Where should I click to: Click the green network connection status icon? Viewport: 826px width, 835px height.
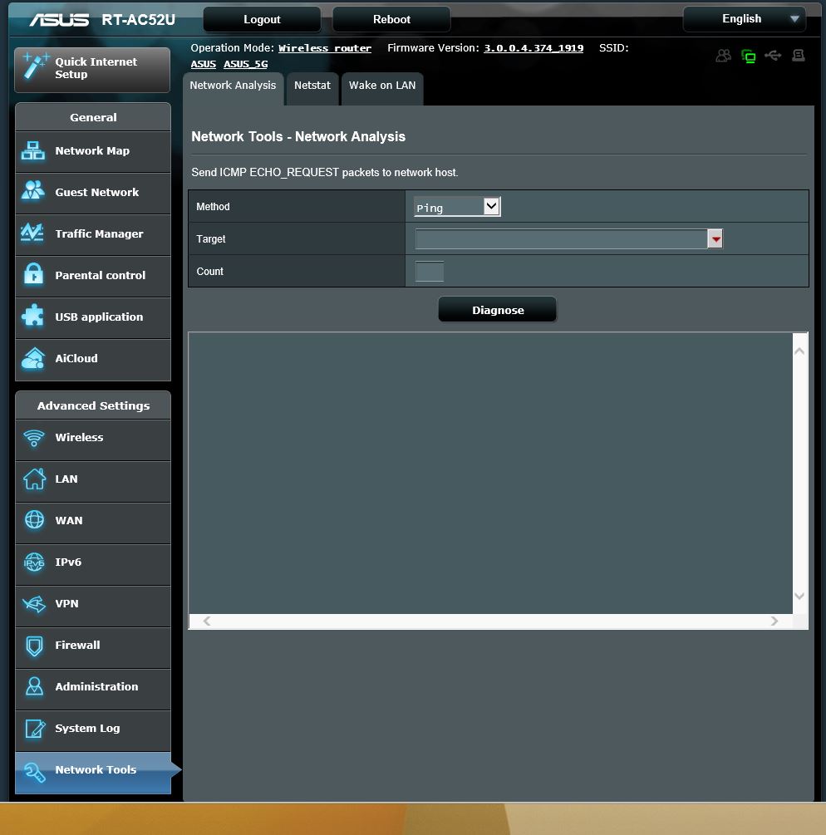[748, 56]
